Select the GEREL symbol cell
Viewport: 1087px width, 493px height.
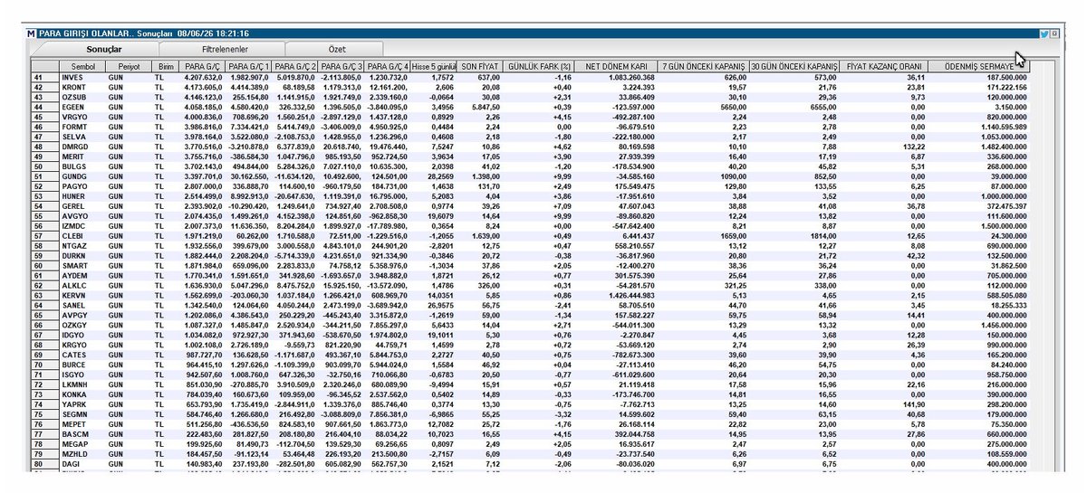(x=82, y=204)
